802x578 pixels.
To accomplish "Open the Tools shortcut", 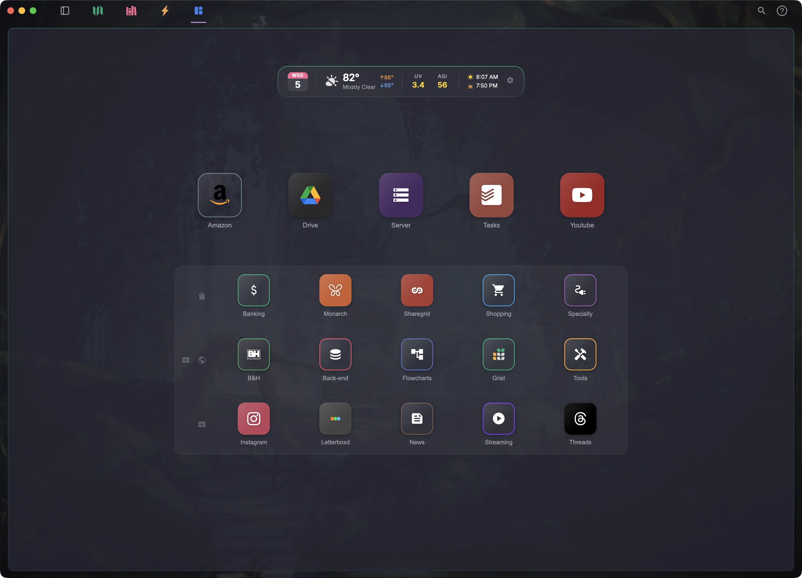I will pos(580,354).
